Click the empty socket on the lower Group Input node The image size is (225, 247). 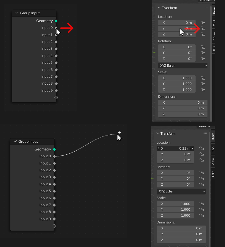tap(54, 226)
